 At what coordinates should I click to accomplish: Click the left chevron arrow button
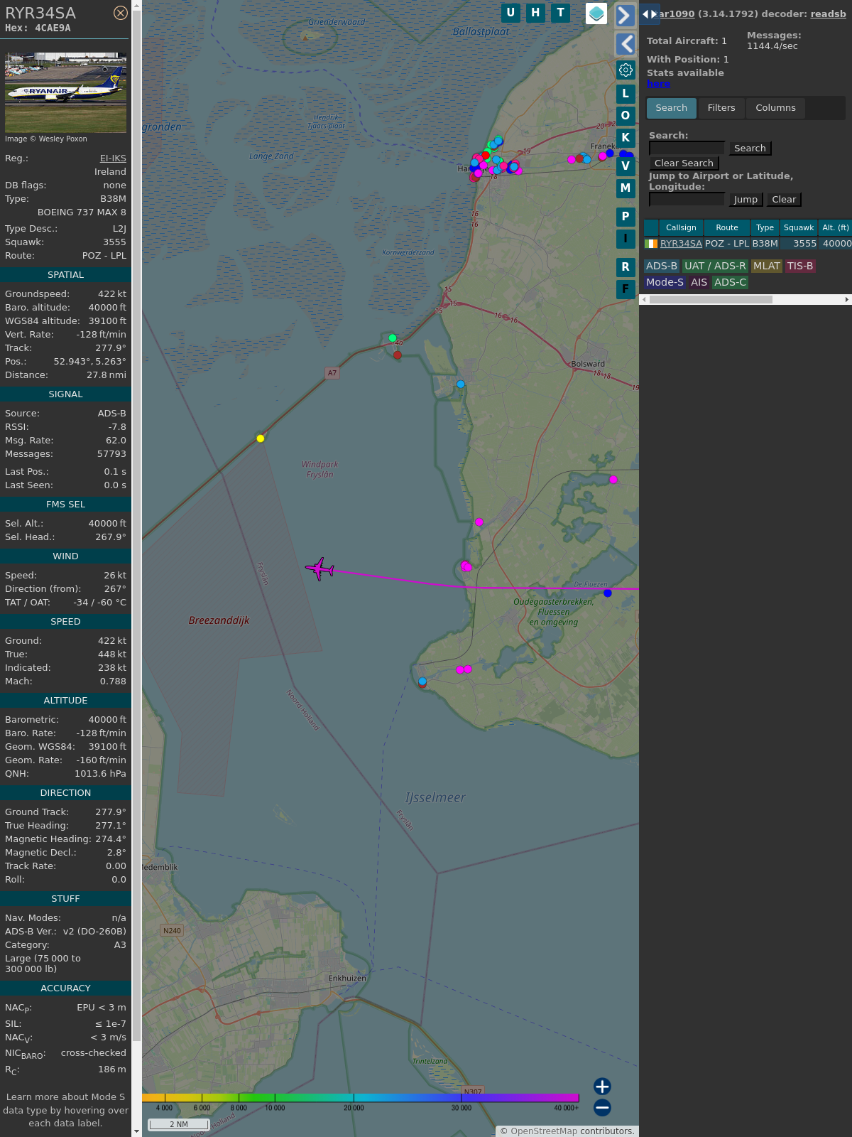(626, 44)
